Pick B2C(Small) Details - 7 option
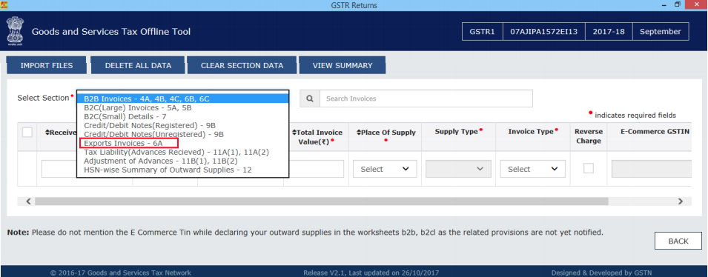708x277 pixels. (x=183, y=116)
